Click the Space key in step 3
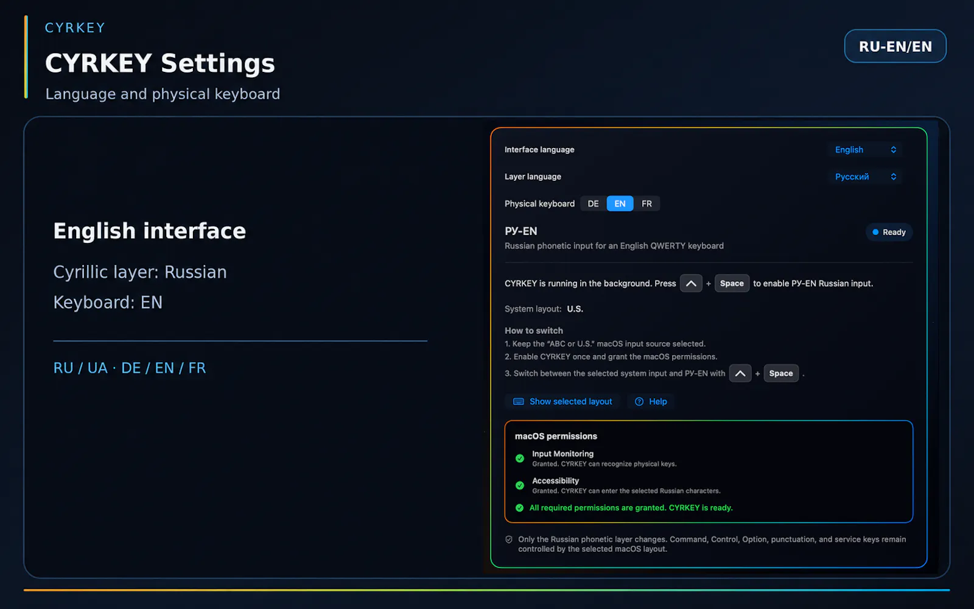 [x=781, y=373]
